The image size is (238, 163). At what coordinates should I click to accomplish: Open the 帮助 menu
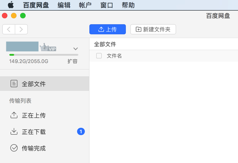[x=128, y=5]
